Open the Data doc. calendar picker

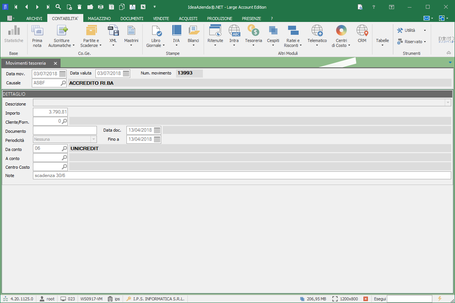tap(157, 130)
